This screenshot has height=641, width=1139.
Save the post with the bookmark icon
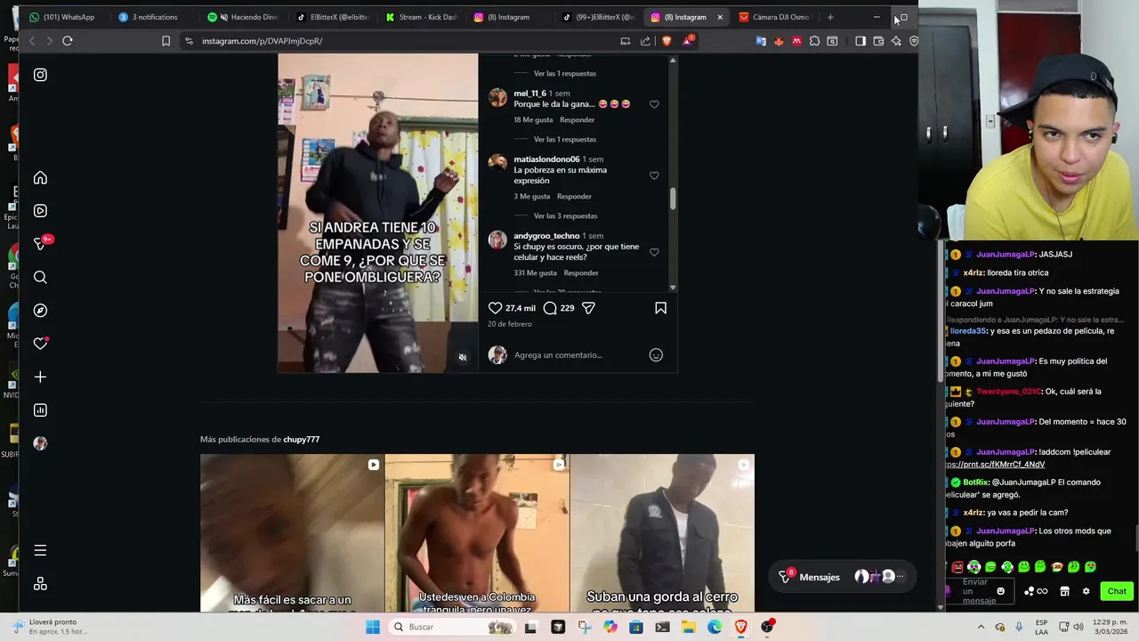(x=660, y=308)
